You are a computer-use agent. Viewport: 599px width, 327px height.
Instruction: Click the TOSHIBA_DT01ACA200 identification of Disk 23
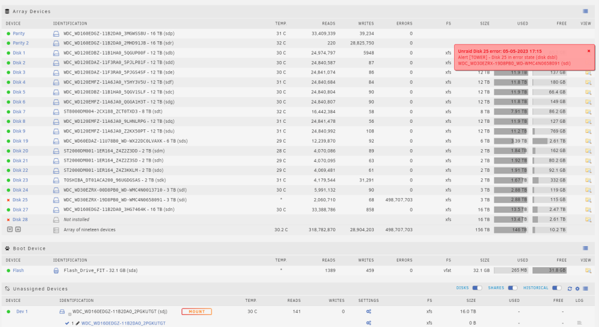coord(114,180)
